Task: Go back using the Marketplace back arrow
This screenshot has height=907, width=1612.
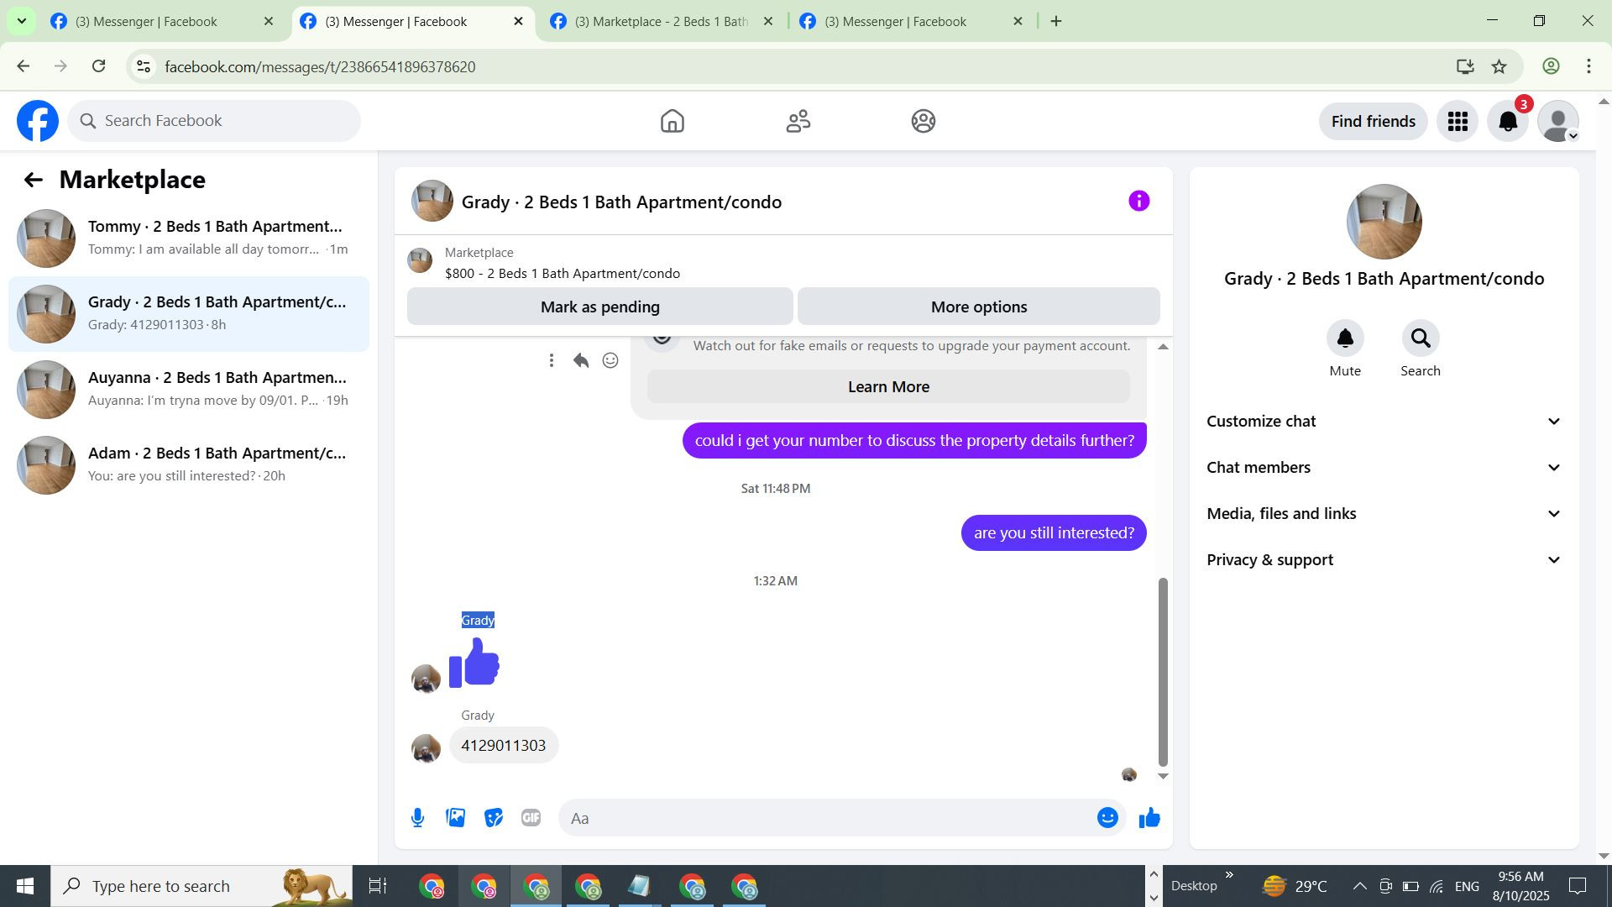Action: 33,180
